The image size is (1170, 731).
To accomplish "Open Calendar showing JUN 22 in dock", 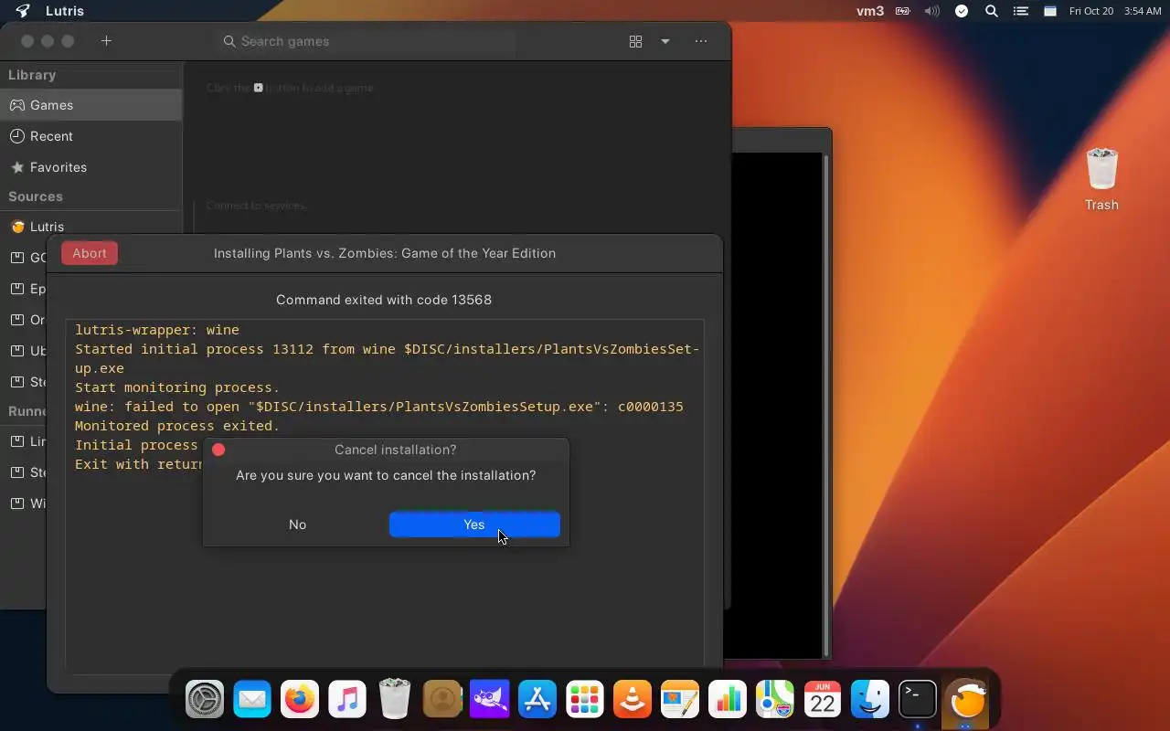I will [x=823, y=701].
